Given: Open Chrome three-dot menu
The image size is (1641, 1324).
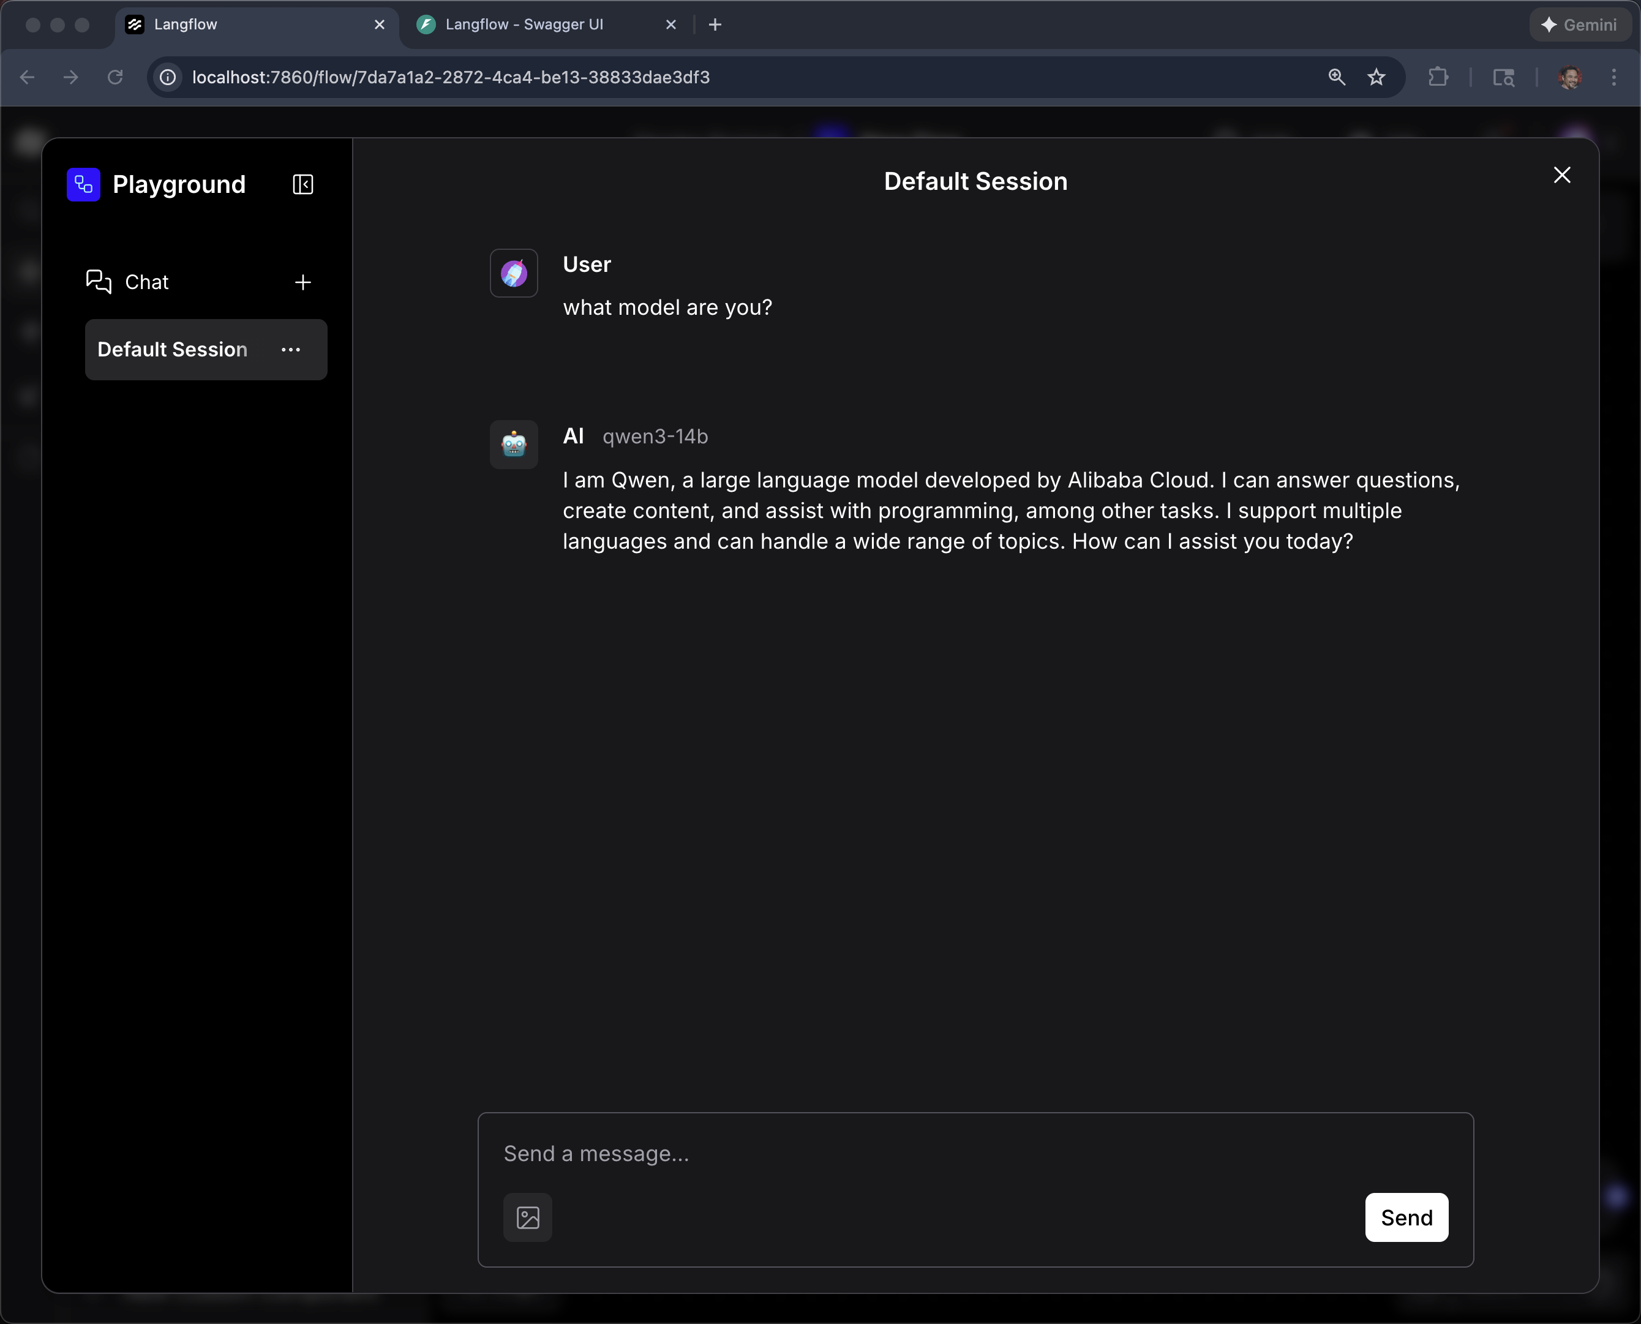Looking at the screenshot, I should pos(1613,77).
